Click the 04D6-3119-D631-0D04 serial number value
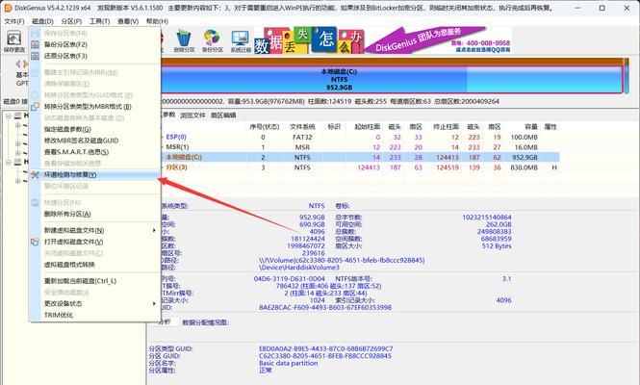This screenshot has width=640, height=385. coord(290,279)
